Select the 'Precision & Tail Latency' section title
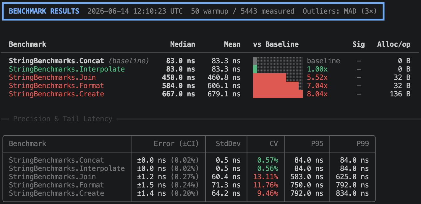 pos(63,119)
